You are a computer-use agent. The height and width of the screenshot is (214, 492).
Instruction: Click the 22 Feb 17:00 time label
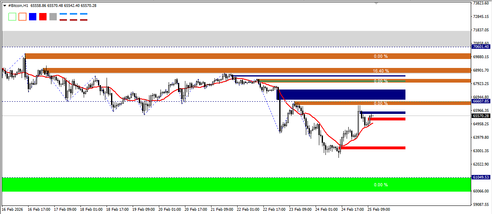click(x=274, y=210)
